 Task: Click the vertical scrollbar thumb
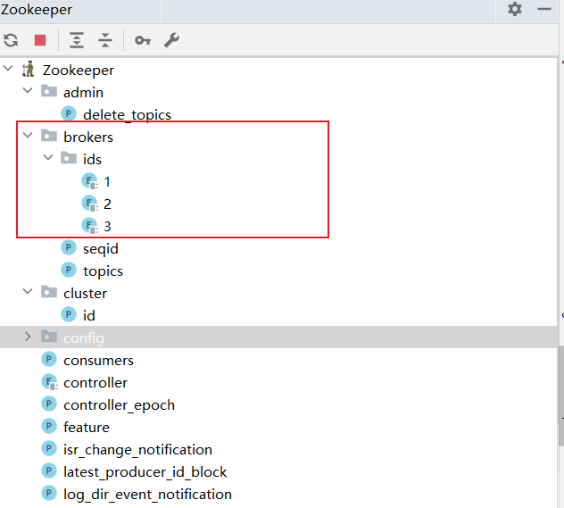pyautogui.click(x=561, y=396)
